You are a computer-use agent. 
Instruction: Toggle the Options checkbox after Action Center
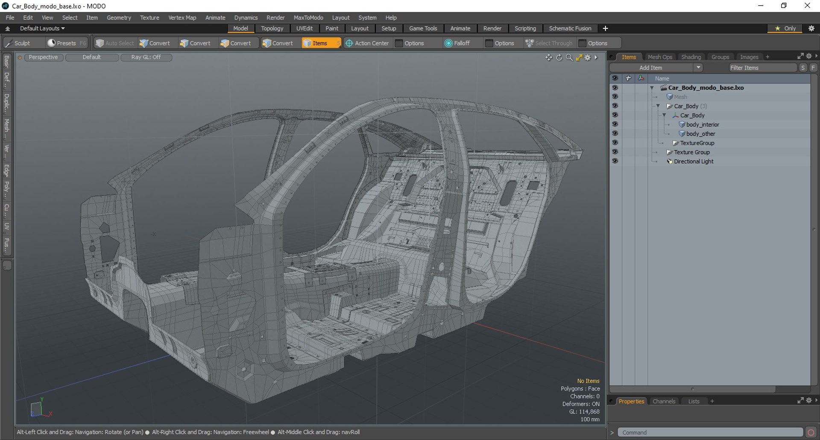coord(399,43)
